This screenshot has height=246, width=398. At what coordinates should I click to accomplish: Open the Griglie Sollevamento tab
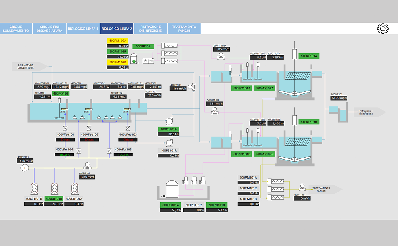pos(16,29)
